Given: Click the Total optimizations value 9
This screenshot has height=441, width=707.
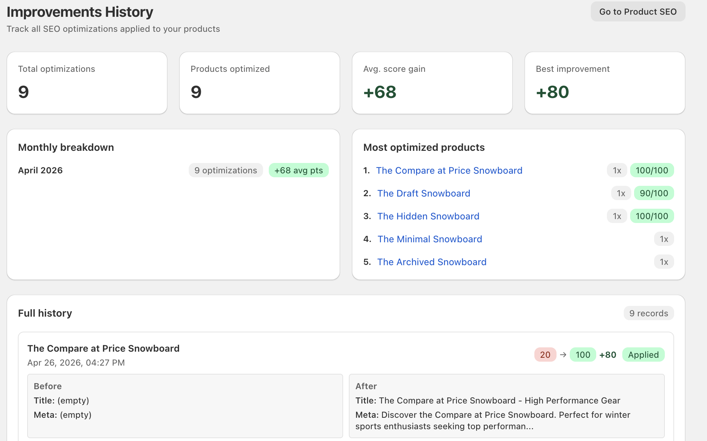Looking at the screenshot, I should [24, 92].
